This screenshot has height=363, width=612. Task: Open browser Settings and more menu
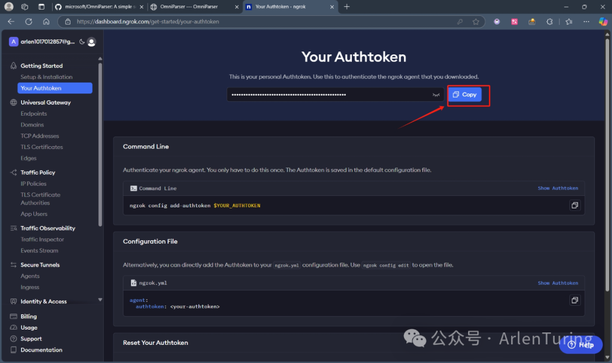(586, 22)
